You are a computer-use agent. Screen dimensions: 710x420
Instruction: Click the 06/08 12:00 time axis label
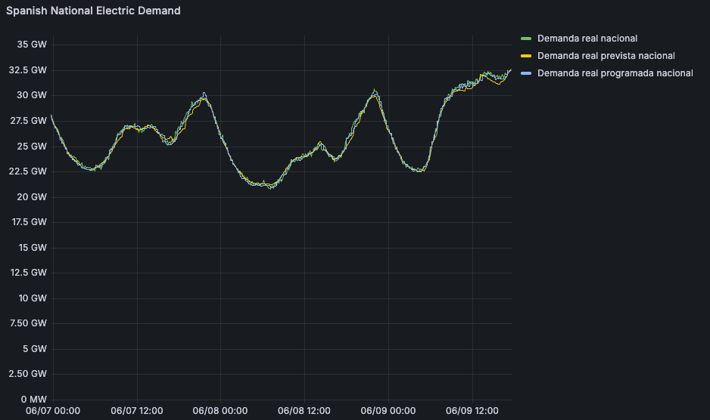(x=304, y=411)
